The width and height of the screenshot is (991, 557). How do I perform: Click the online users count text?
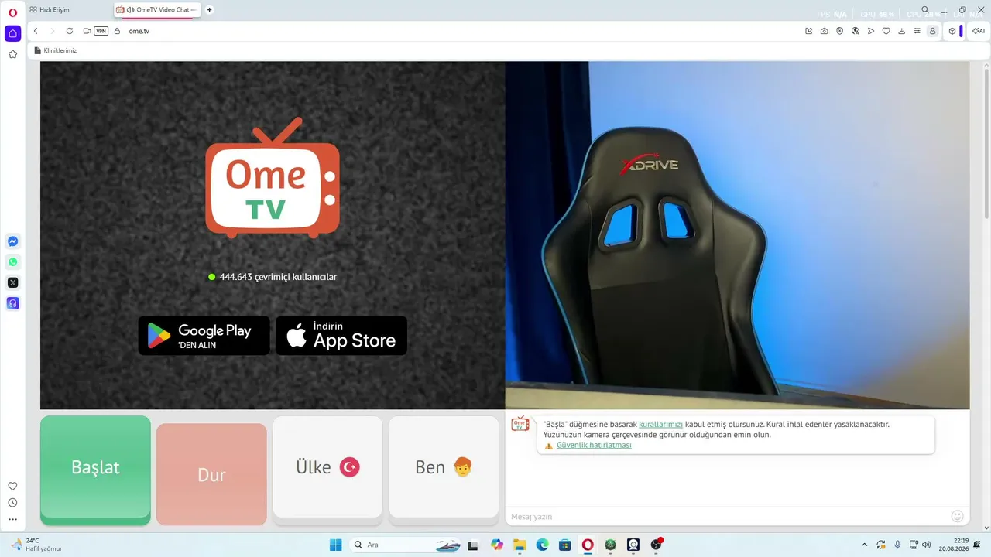pos(278,277)
